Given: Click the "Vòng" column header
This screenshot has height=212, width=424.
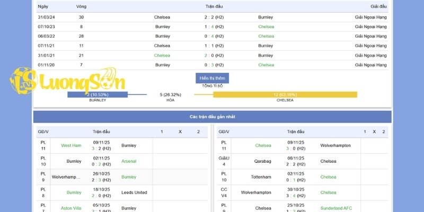Looking at the screenshot, I should point(81,6).
